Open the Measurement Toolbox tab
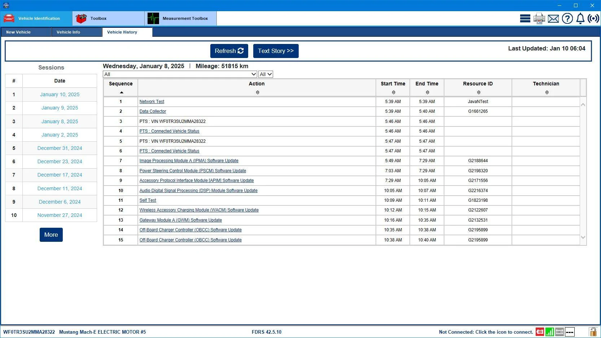 pyautogui.click(x=181, y=18)
